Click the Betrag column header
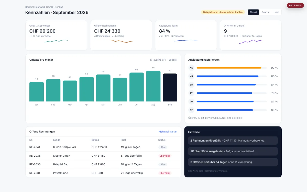The image size is (307, 192). pyautogui.click(x=95, y=140)
